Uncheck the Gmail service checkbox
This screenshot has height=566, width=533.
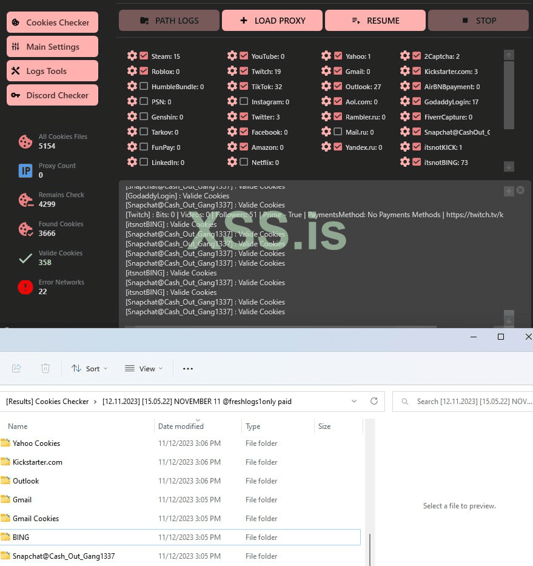pos(338,71)
